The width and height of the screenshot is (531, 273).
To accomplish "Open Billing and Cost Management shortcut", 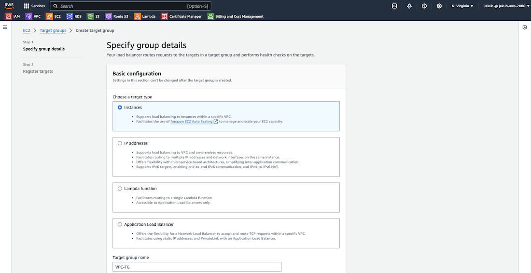I will [x=236, y=16].
